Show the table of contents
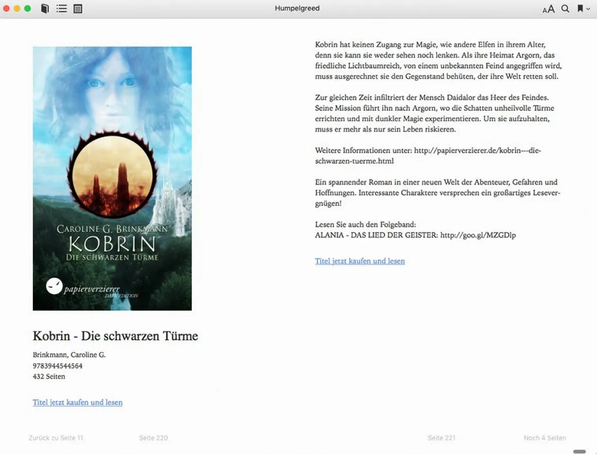The image size is (597, 454). tap(62, 8)
